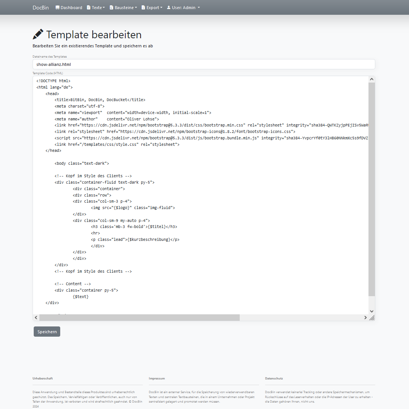Viewport: 409px width, 409px height.
Task: Go to the Dashboard page
Action: coord(71,8)
